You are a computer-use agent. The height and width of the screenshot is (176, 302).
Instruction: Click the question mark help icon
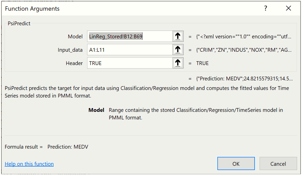point(266,9)
